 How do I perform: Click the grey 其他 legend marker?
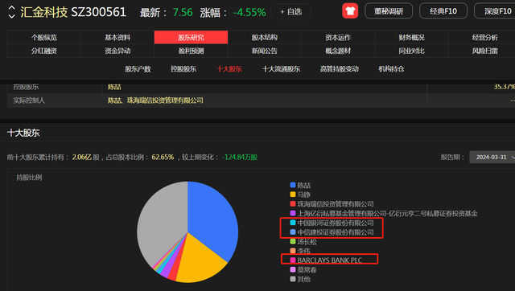[293, 279]
